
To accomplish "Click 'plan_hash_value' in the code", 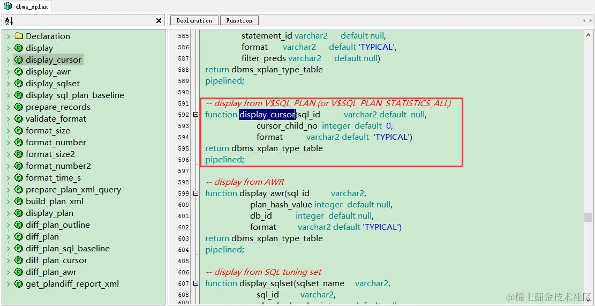I will (x=281, y=205).
